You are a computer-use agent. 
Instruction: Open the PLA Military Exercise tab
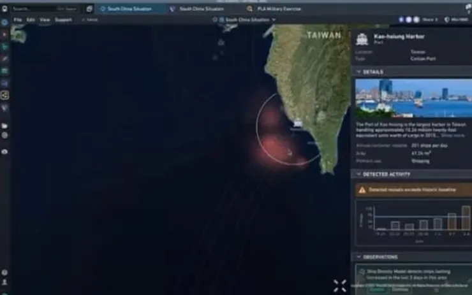pyautogui.click(x=274, y=9)
